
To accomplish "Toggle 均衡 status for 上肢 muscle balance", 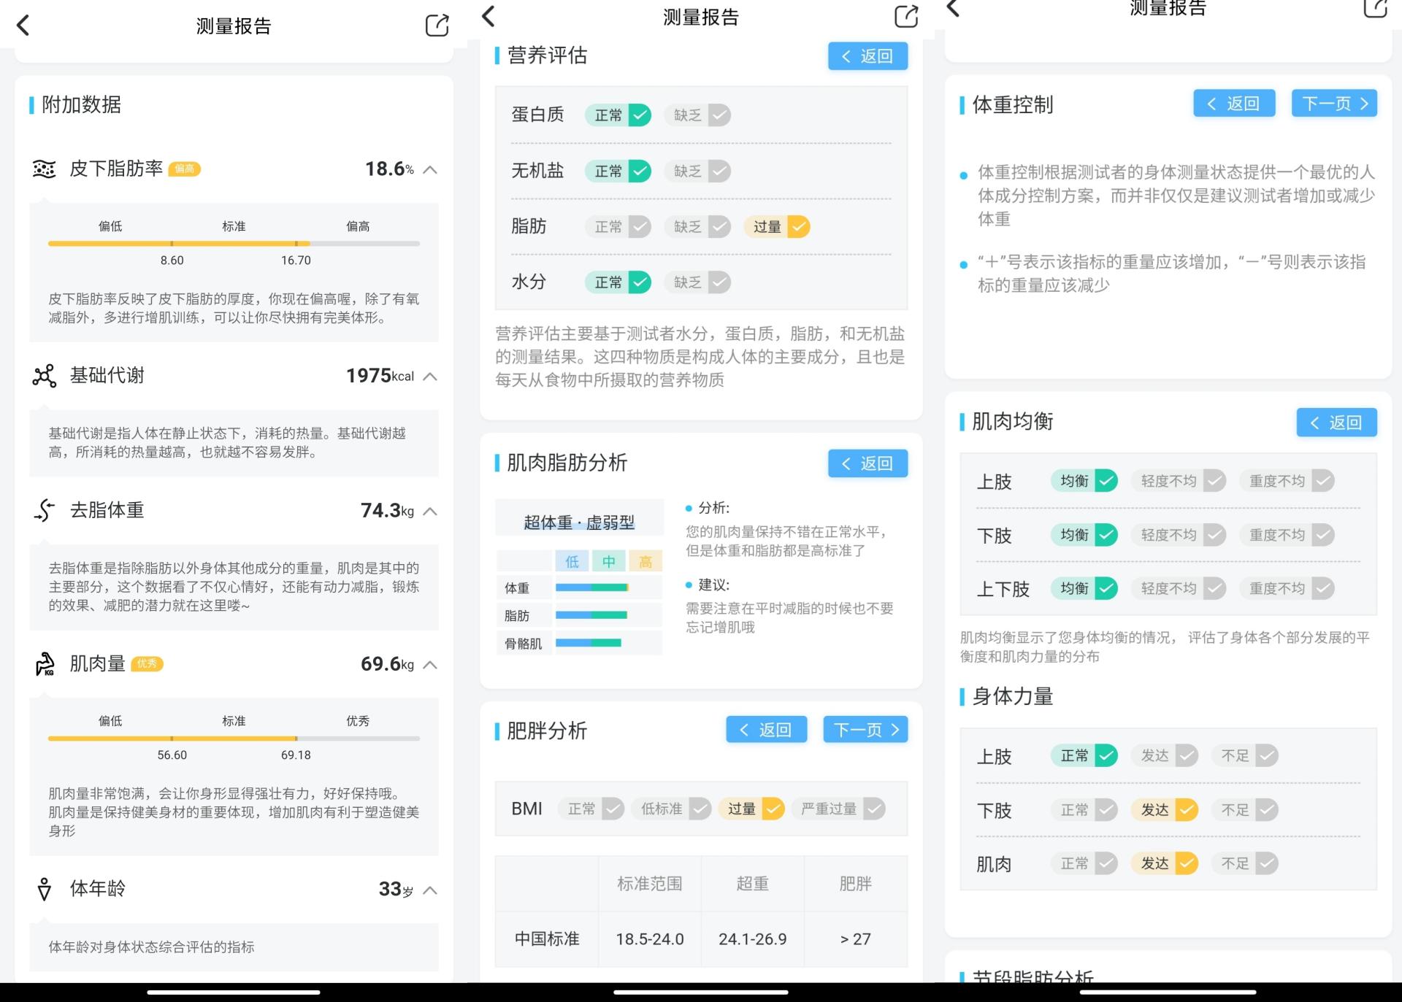I will click(1084, 481).
